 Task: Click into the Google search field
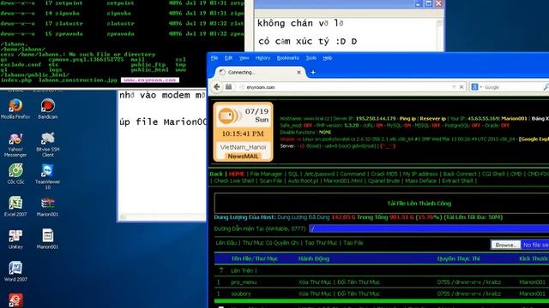511,87
